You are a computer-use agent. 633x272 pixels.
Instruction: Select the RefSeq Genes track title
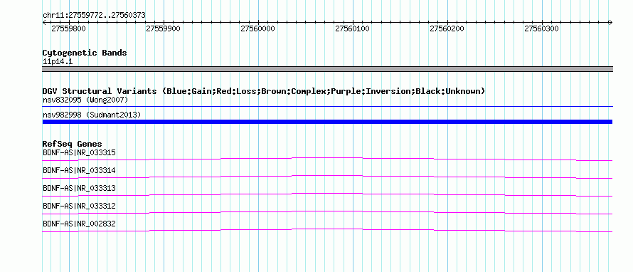pyautogui.click(x=73, y=144)
